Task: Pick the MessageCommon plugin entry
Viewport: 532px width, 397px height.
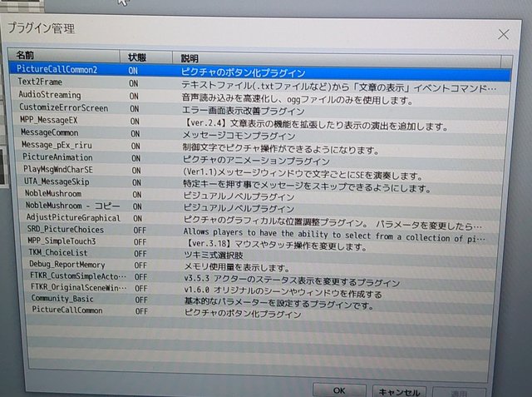Action: click(260, 134)
